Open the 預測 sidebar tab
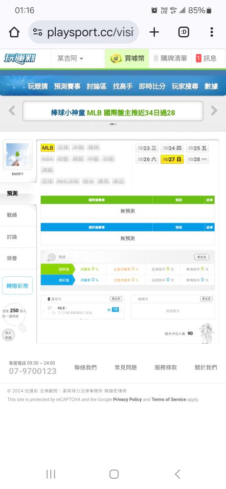The height and width of the screenshot is (489, 226). point(18,193)
